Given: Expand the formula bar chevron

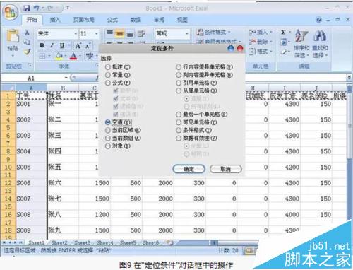Looking at the screenshot, I should [x=349, y=78].
